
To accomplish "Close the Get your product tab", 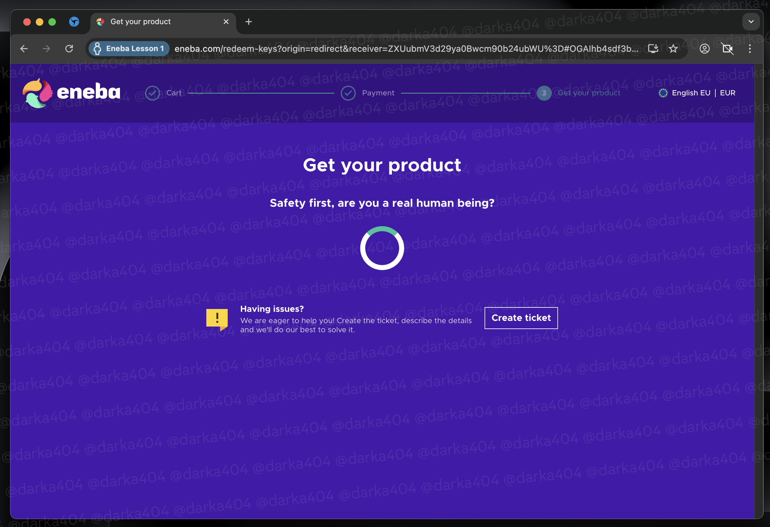I will 226,22.
